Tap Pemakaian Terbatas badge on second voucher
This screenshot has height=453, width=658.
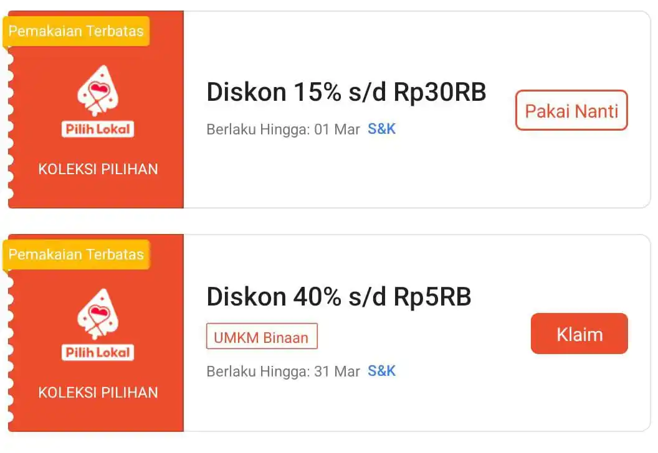click(76, 255)
